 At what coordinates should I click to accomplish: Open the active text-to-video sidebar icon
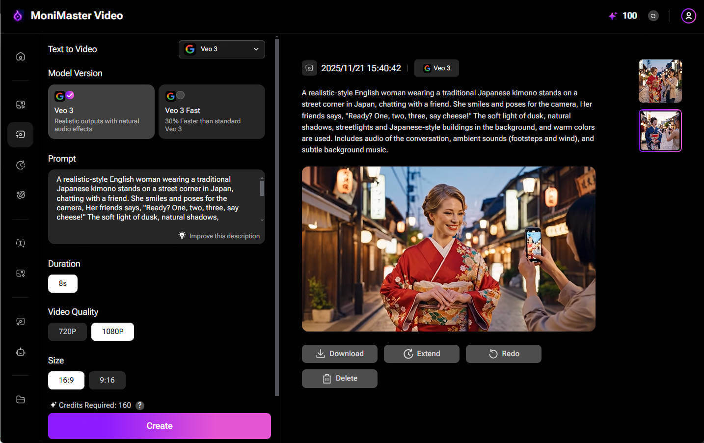point(20,134)
